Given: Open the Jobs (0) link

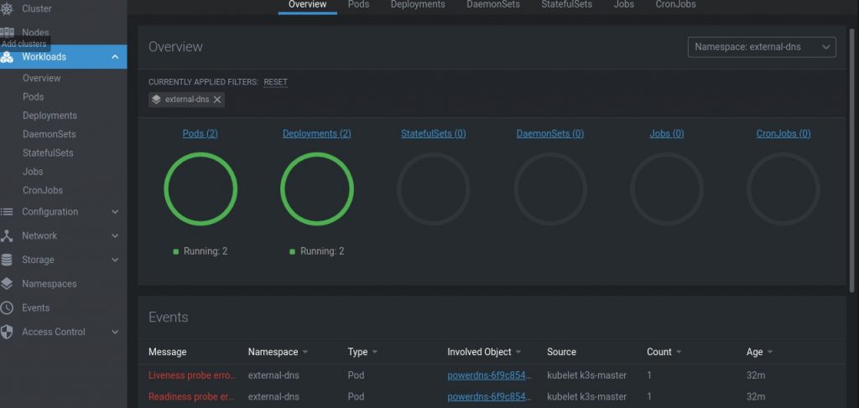Looking at the screenshot, I should (667, 133).
